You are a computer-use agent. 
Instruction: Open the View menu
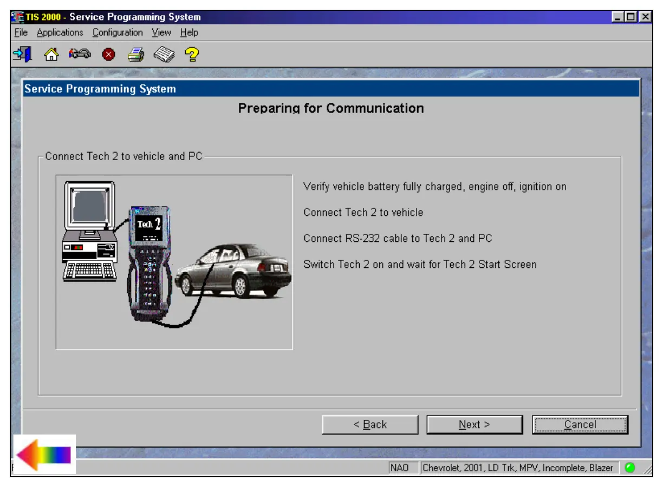click(161, 32)
